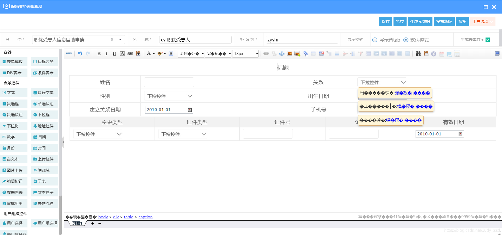The height and width of the screenshot is (235, 502).
Task: Toggle 生成表单方案 checkbox
Action: pos(488,40)
